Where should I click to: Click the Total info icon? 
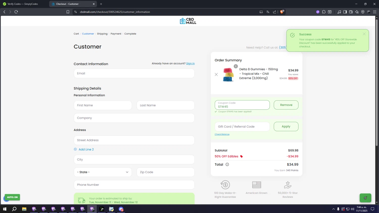click(x=227, y=165)
